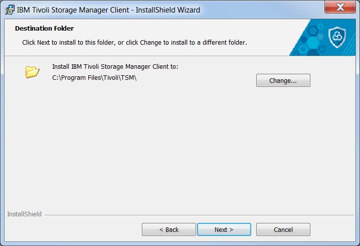
Task: Close the InstallShield Wizard window
Action: point(340,7)
